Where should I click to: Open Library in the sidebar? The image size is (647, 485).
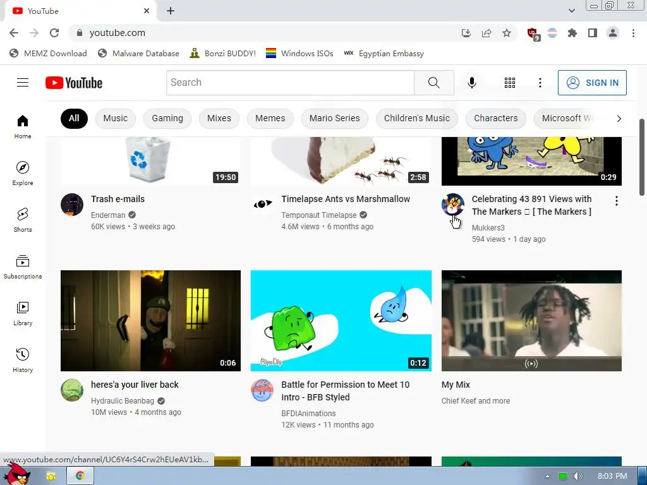tap(23, 313)
